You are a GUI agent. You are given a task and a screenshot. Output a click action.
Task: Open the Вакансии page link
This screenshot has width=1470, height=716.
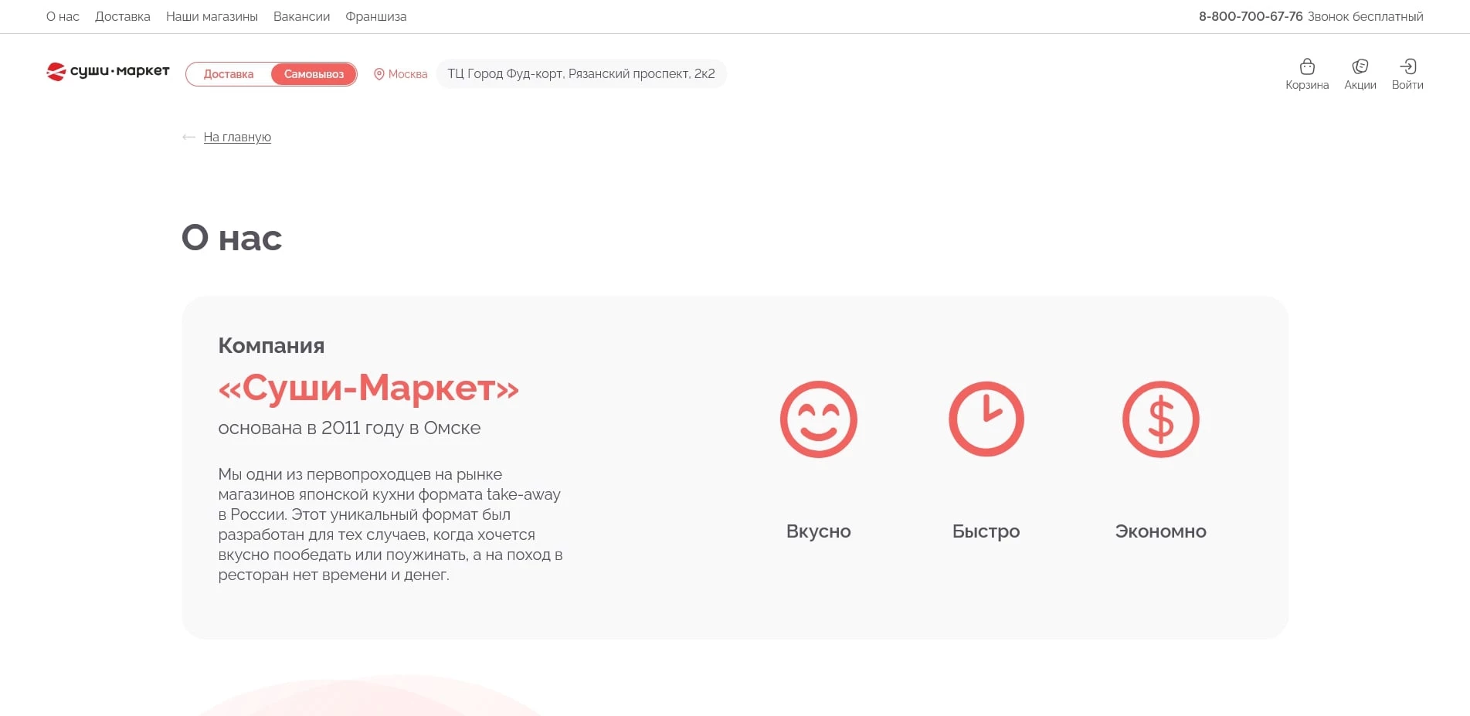[x=302, y=16]
